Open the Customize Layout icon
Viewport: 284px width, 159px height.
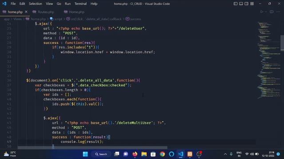252,4
